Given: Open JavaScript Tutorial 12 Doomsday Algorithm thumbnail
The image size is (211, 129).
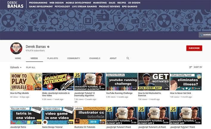Looking at the screenshot, I should pos(90,82).
